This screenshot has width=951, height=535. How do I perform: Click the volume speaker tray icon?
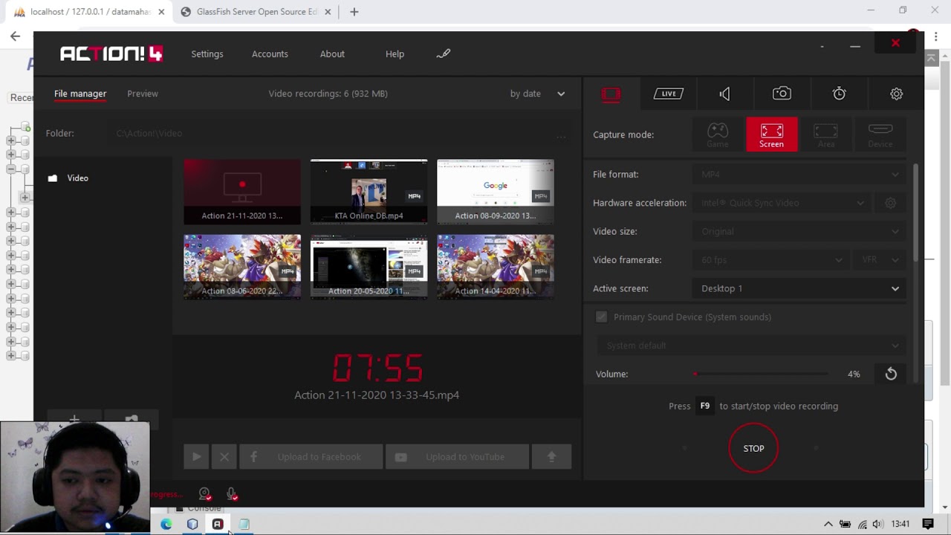[x=877, y=524]
